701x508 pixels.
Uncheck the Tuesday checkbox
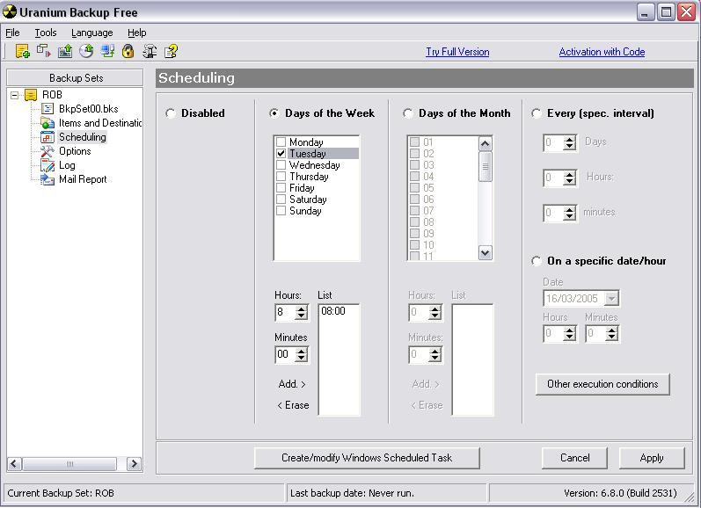pos(281,154)
